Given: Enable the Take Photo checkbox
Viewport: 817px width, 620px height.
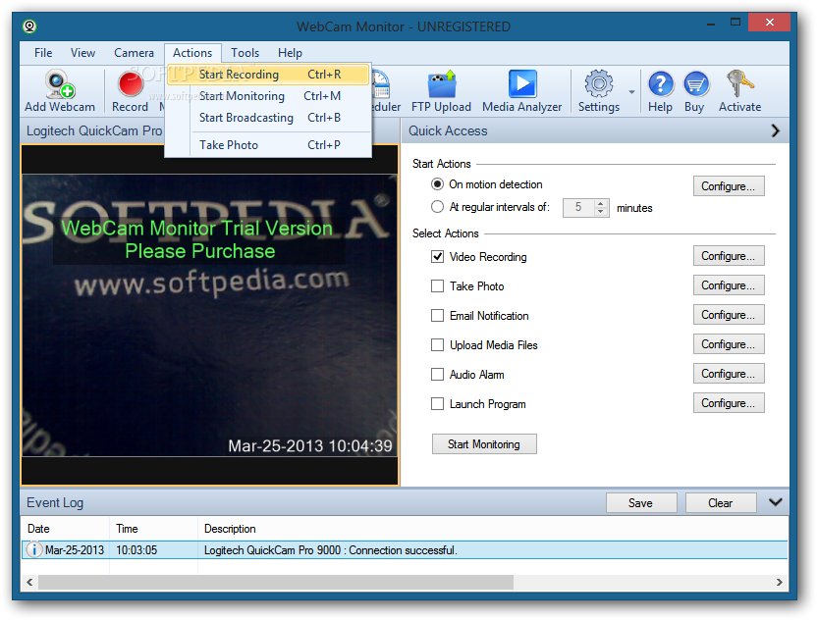Looking at the screenshot, I should (x=437, y=285).
